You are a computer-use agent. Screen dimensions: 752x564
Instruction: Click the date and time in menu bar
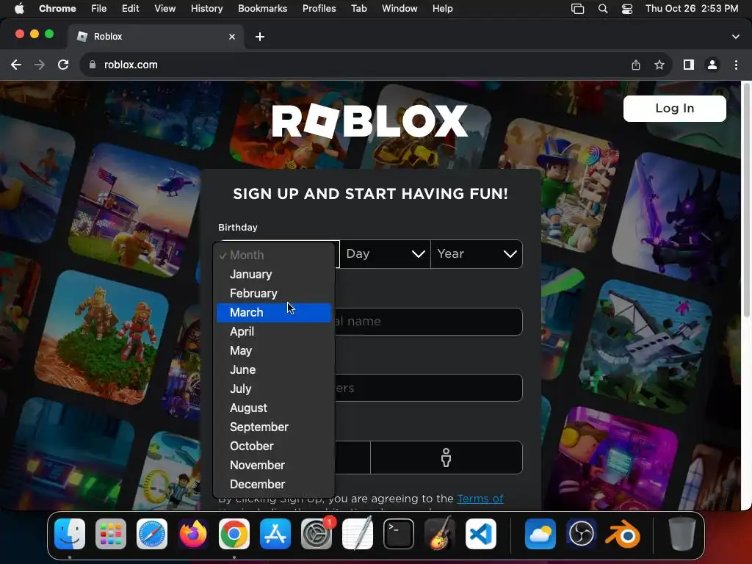pyautogui.click(x=692, y=9)
